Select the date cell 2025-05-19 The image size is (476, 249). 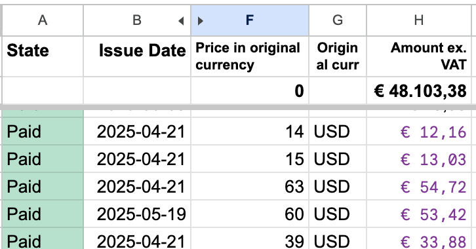pyautogui.click(x=137, y=214)
